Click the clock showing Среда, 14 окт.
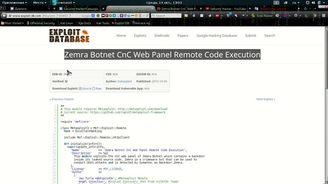The width and height of the screenshot is (328, 184). 164,3
